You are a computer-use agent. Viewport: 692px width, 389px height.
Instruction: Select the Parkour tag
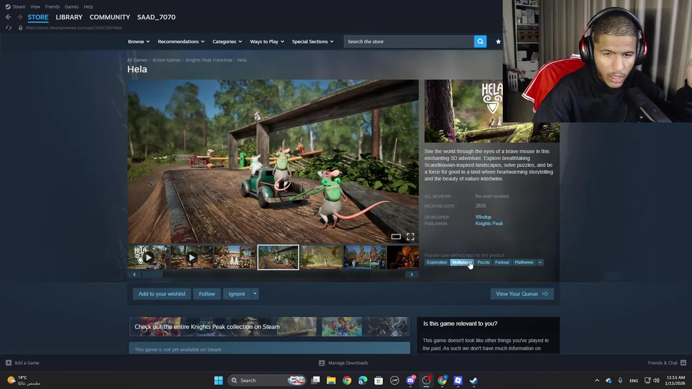coord(502,263)
